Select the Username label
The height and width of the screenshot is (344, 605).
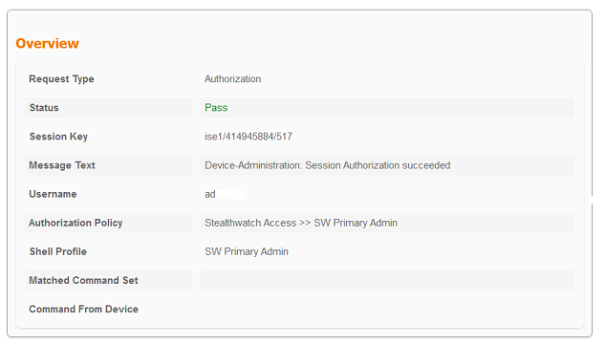point(53,194)
